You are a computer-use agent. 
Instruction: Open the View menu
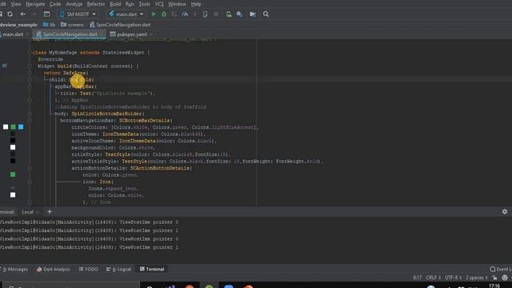pyautogui.click(x=16, y=4)
